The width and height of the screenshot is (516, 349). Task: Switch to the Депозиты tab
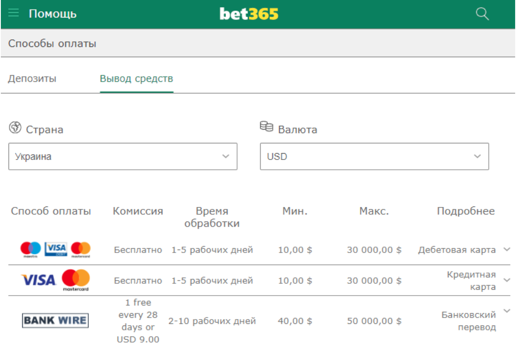coord(32,79)
